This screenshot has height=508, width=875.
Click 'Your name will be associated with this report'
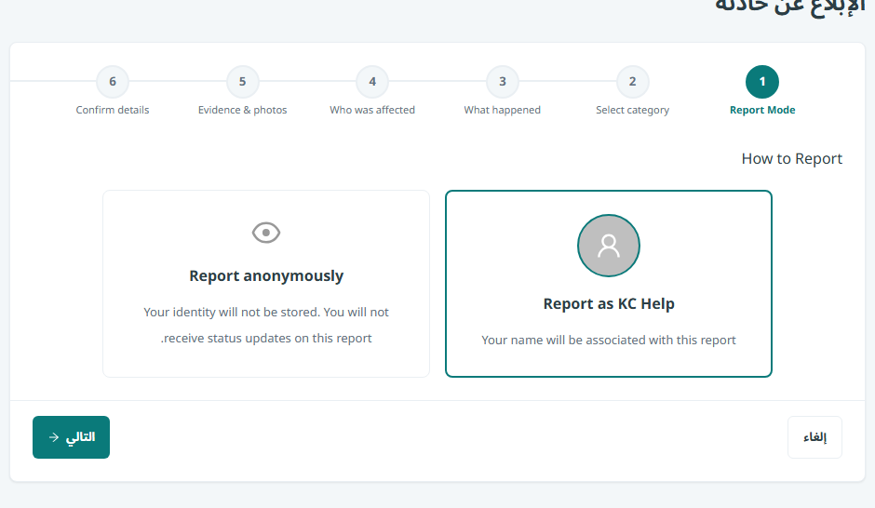608,341
